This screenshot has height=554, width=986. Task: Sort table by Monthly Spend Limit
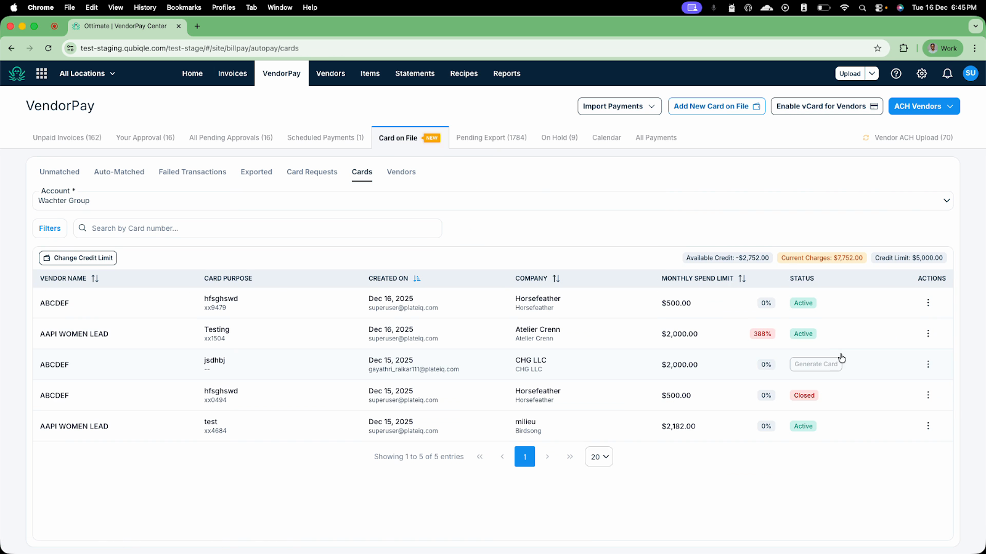click(x=742, y=278)
